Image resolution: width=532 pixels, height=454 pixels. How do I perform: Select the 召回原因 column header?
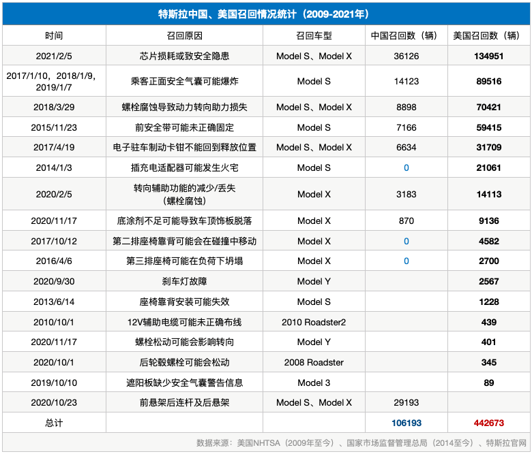click(x=184, y=35)
